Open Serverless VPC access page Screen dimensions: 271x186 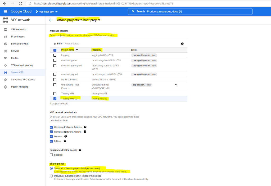(23, 80)
